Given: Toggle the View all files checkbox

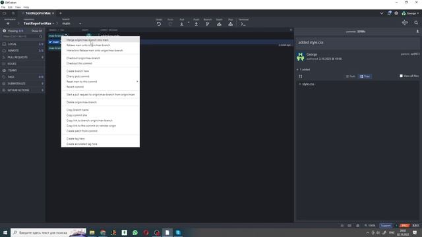Looking at the screenshot, I should point(401,76).
